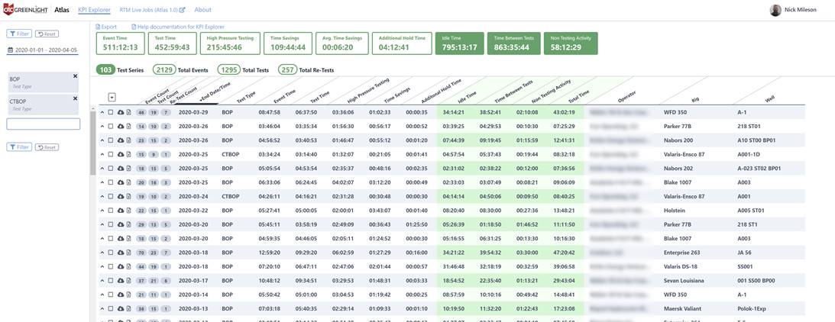Tick the checkbox for the Enterprise 263 row
The image size is (835, 322).
pyautogui.click(x=111, y=253)
